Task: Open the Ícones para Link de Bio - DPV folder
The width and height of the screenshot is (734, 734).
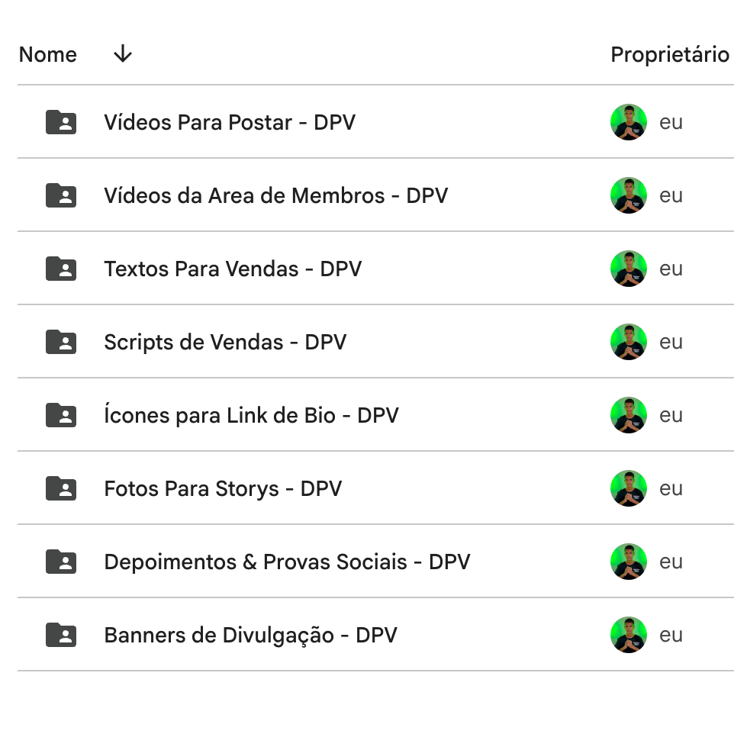Action: (250, 415)
